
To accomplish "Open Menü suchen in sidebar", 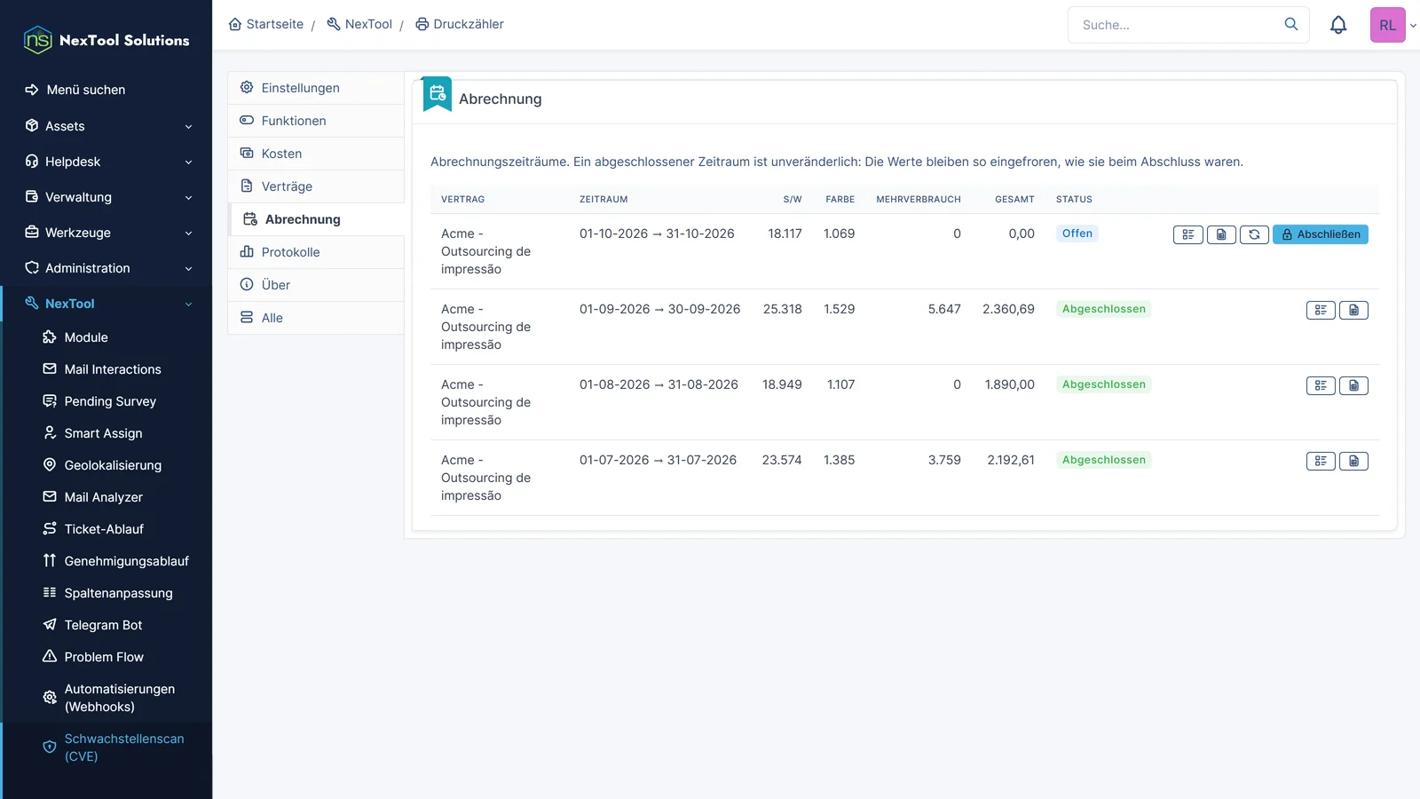I will click(x=106, y=90).
